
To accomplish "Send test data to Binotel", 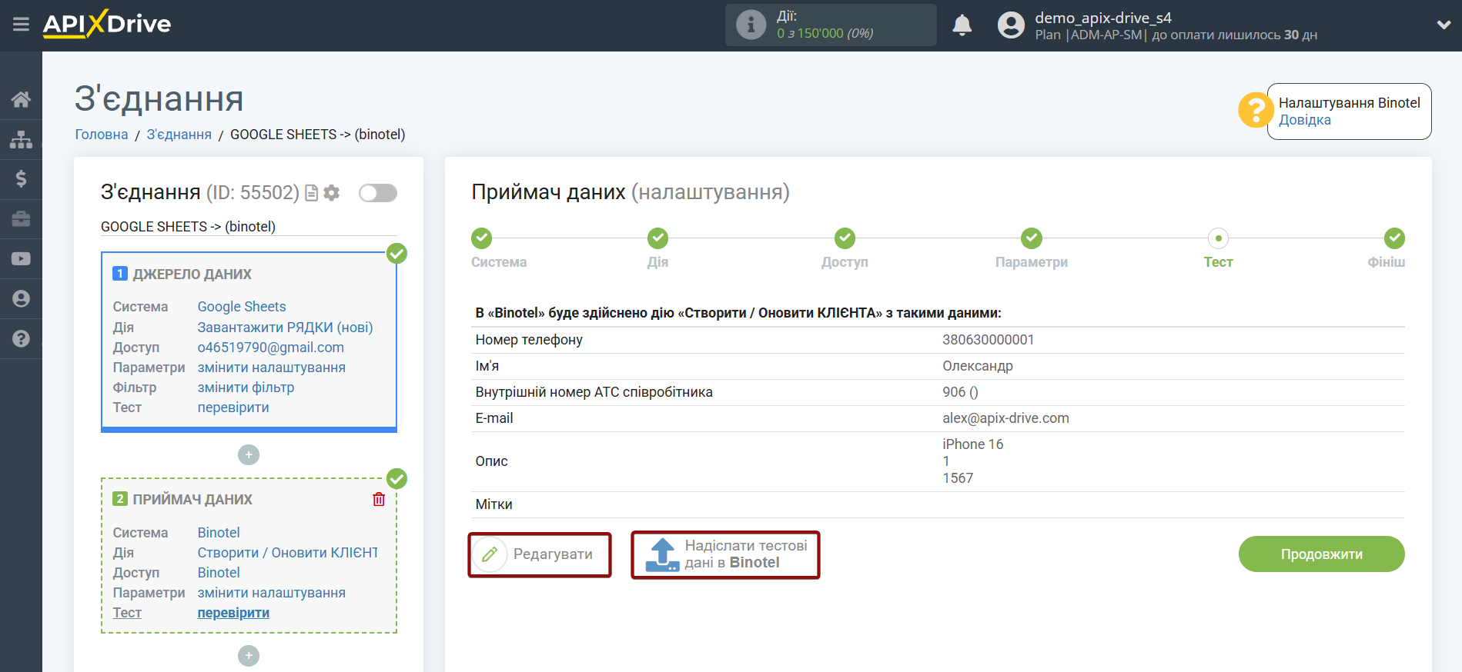I will click(725, 554).
